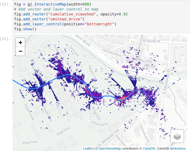Zoom out with the map minus button

click(20, 51)
